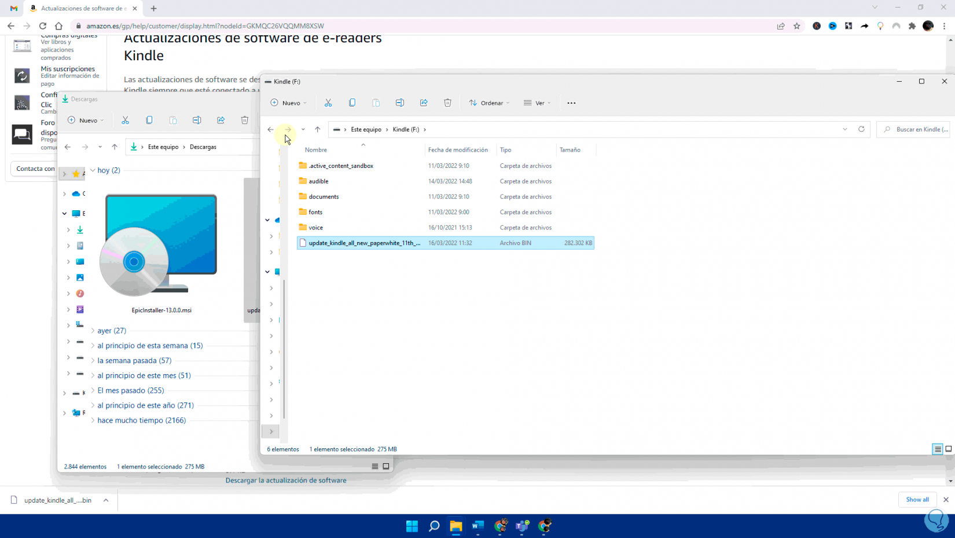The image size is (955, 538).
Task: Switch to large icons view in Kindle window
Action: tap(948, 449)
